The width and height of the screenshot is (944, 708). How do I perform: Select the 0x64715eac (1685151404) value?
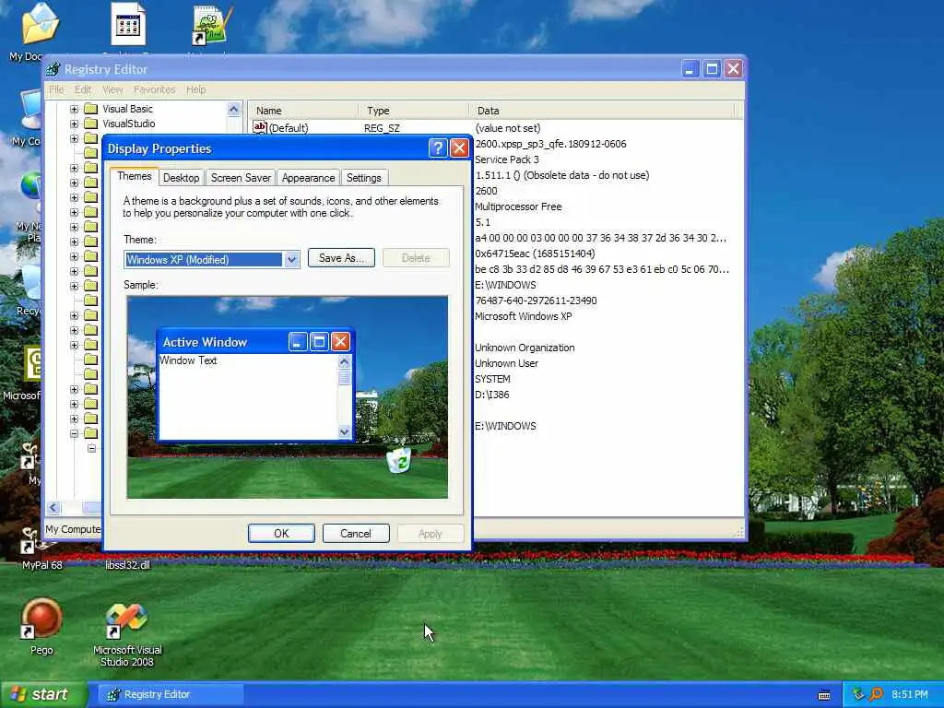tap(535, 254)
